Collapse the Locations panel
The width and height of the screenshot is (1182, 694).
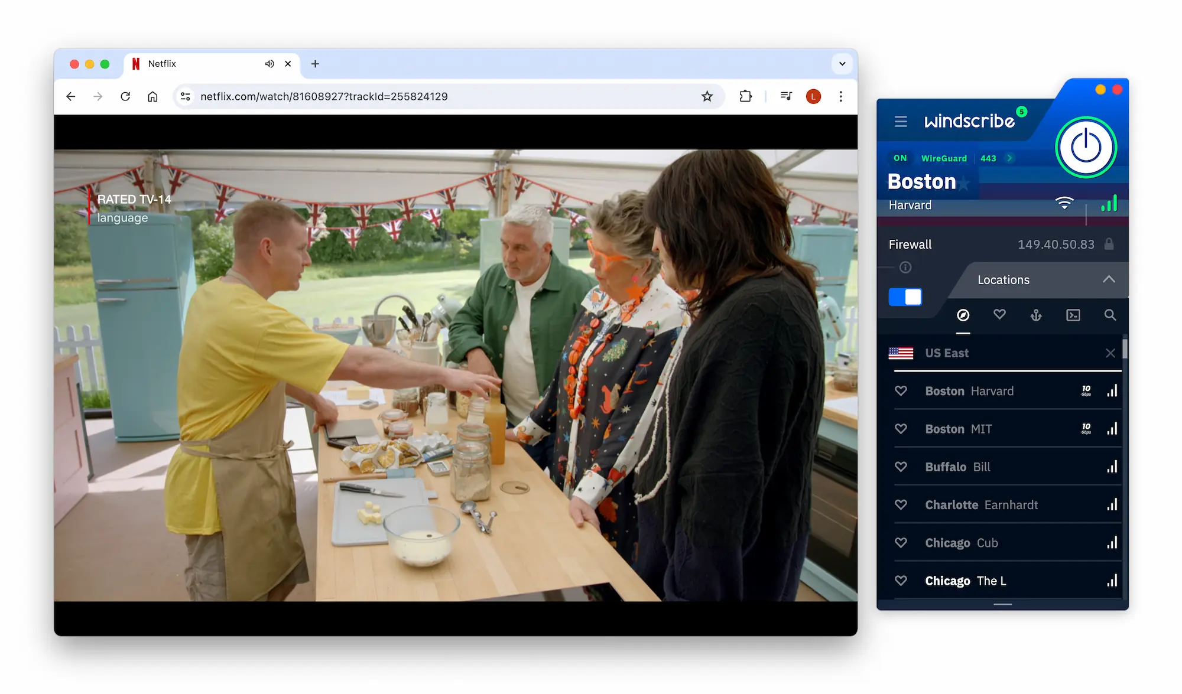[x=1109, y=279]
